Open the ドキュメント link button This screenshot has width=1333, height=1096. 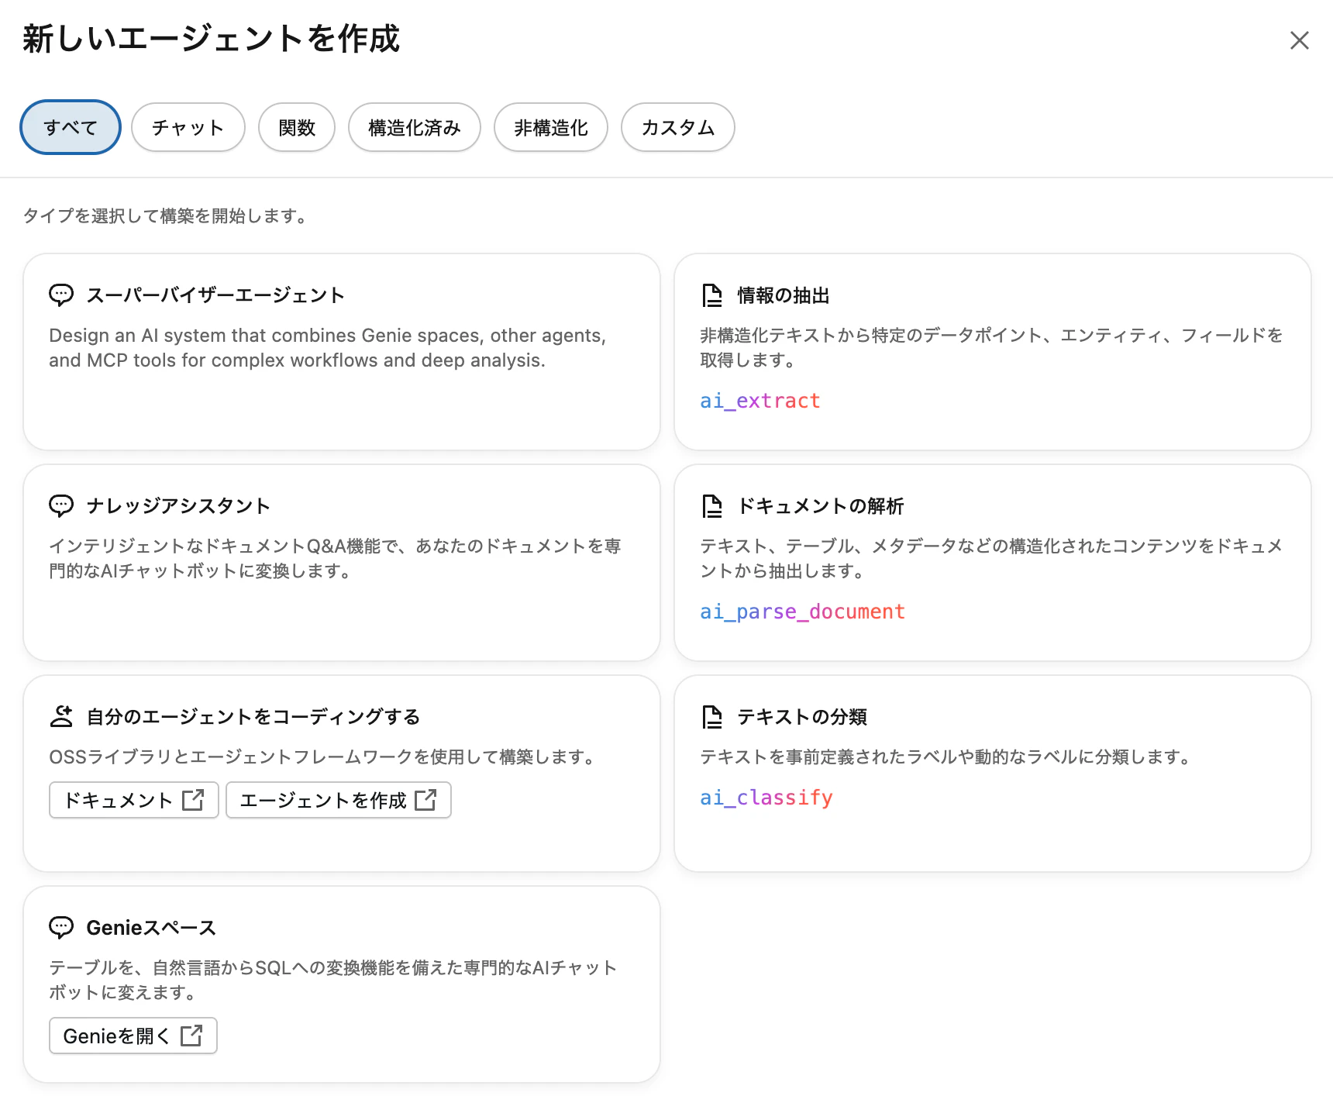click(134, 800)
